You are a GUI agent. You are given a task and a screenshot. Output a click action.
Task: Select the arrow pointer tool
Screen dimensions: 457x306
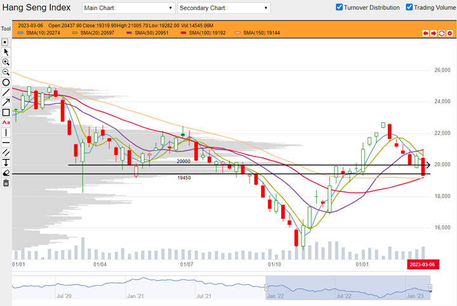[6, 52]
